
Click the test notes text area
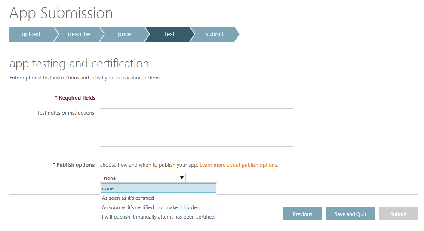click(196, 128)
